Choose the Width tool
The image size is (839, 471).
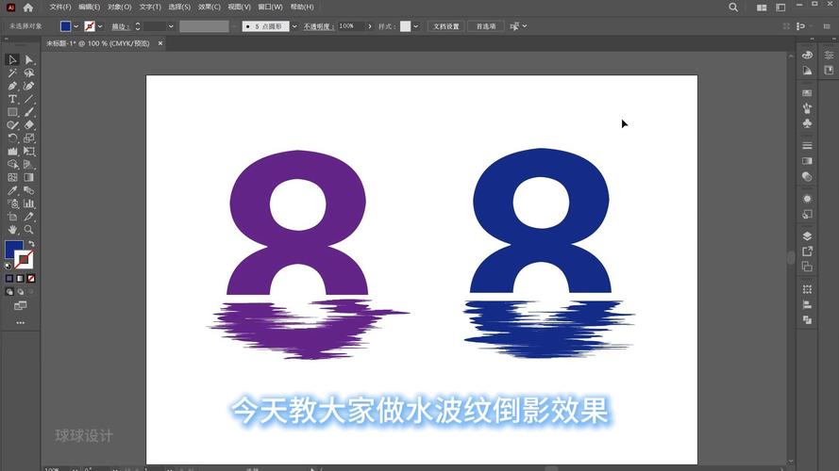12,151
